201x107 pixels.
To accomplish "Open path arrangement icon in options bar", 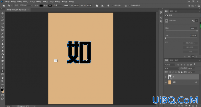I will point(108,6).
